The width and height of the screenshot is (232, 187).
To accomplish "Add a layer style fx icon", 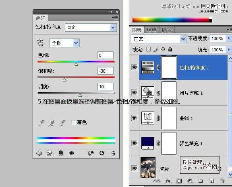I will point(168,181).
